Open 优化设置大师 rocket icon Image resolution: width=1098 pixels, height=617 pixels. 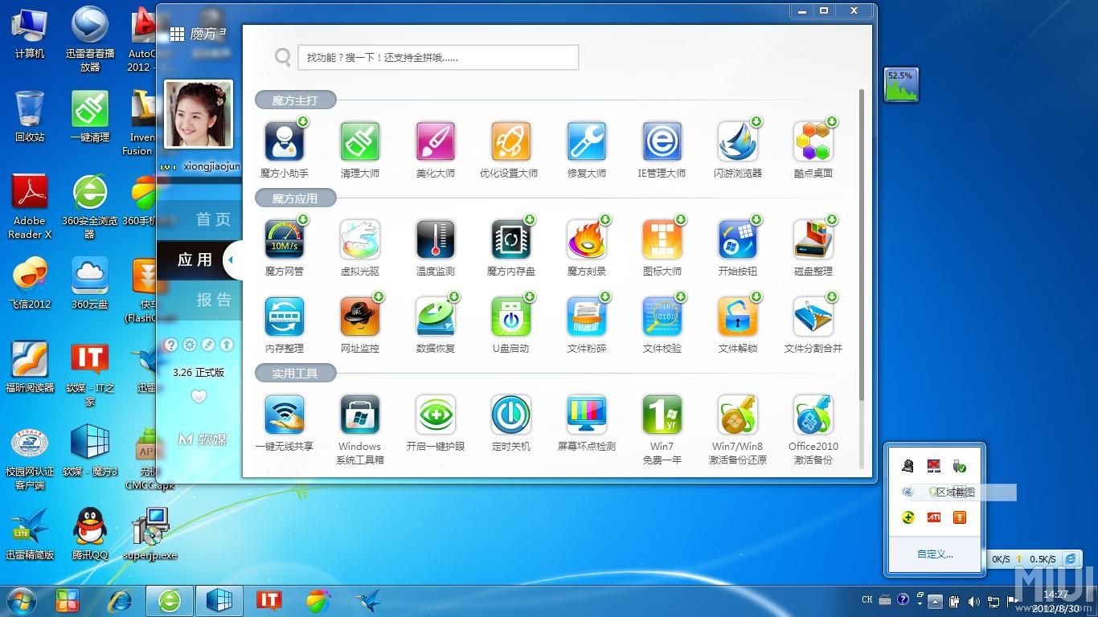(511, 141)
